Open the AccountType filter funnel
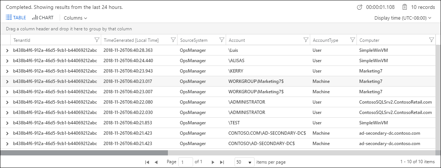Screen dimensions: 441x168 tap(352, 40)
